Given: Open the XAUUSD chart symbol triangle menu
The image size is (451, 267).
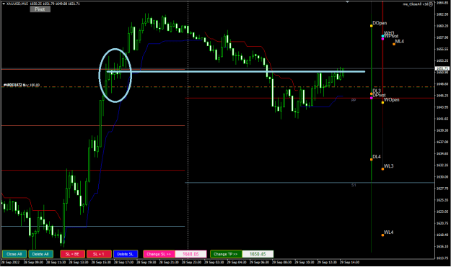Looking at the screenshot, I should click(x=4, y=4).
